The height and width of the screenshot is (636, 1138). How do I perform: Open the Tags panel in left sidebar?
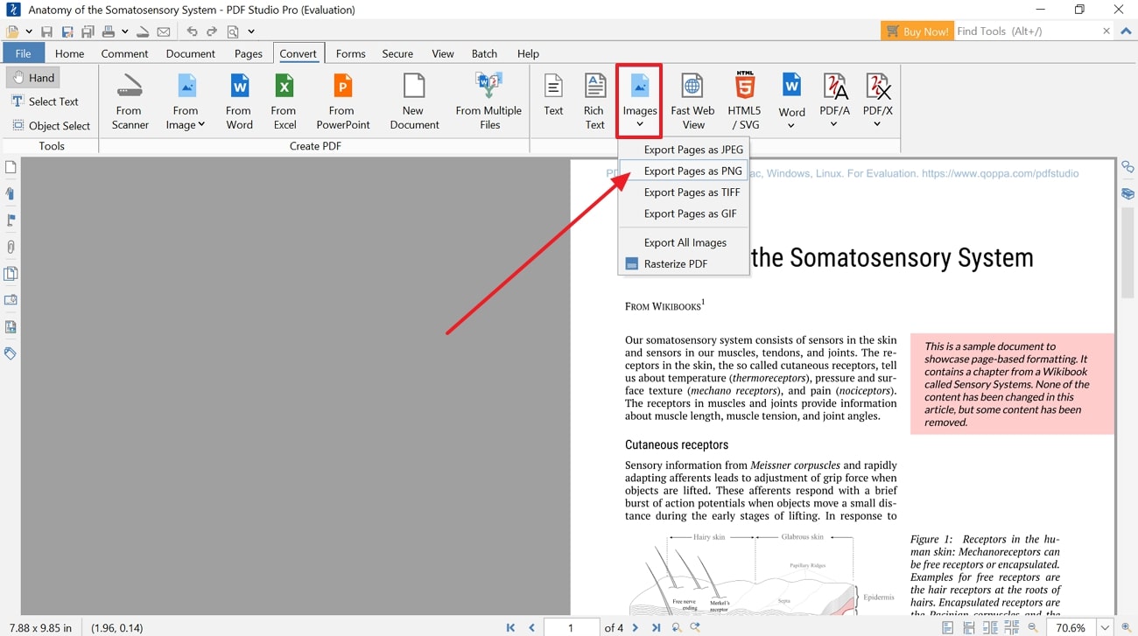pos(11,353)
